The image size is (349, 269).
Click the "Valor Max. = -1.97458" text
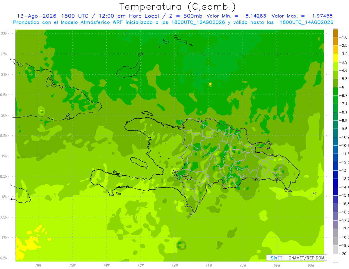point(302,16)
